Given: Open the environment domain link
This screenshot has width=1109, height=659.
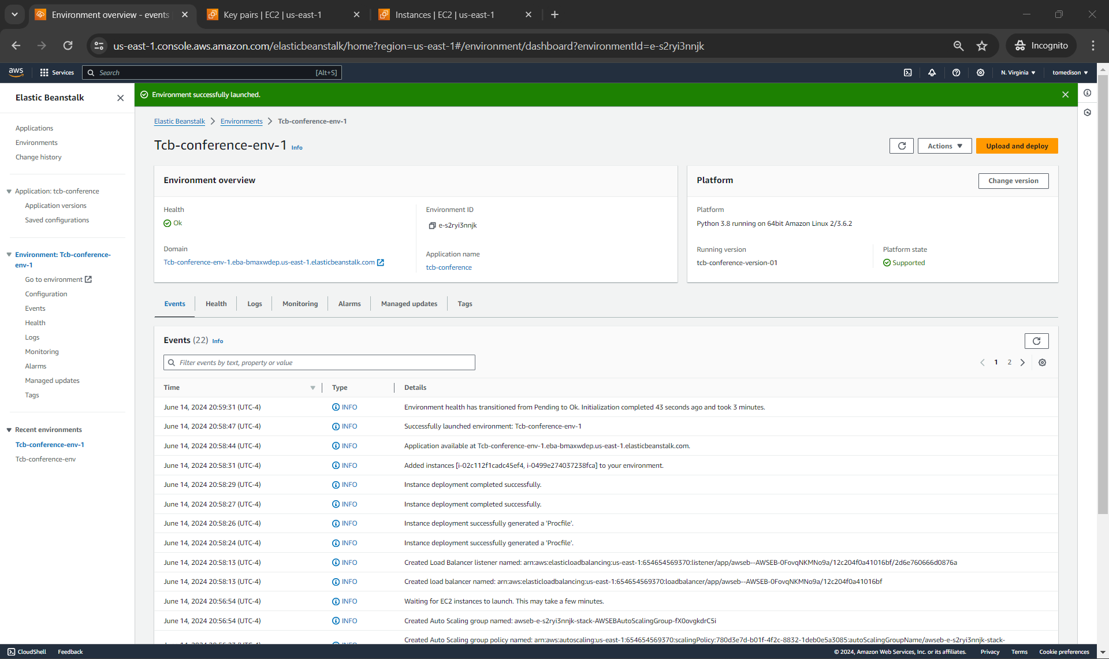Looking at the screenshot, I should pyautogui.click(x=273, y=262).
